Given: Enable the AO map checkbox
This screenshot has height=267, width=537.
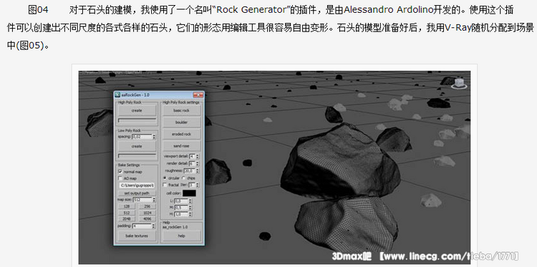Looking at the screenshot, I should (x=120, y=178).
